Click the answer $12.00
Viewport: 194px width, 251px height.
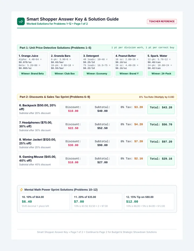click(x=132, y=201)
